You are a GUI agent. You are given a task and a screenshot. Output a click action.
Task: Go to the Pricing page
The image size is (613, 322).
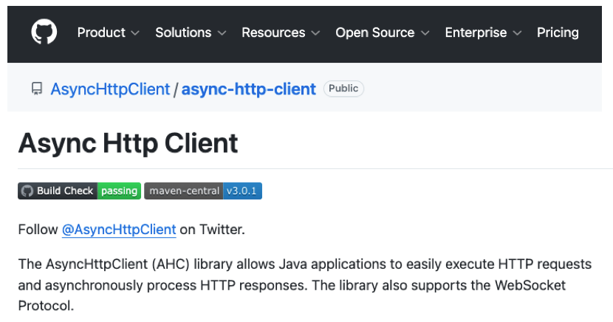[558, 32]
